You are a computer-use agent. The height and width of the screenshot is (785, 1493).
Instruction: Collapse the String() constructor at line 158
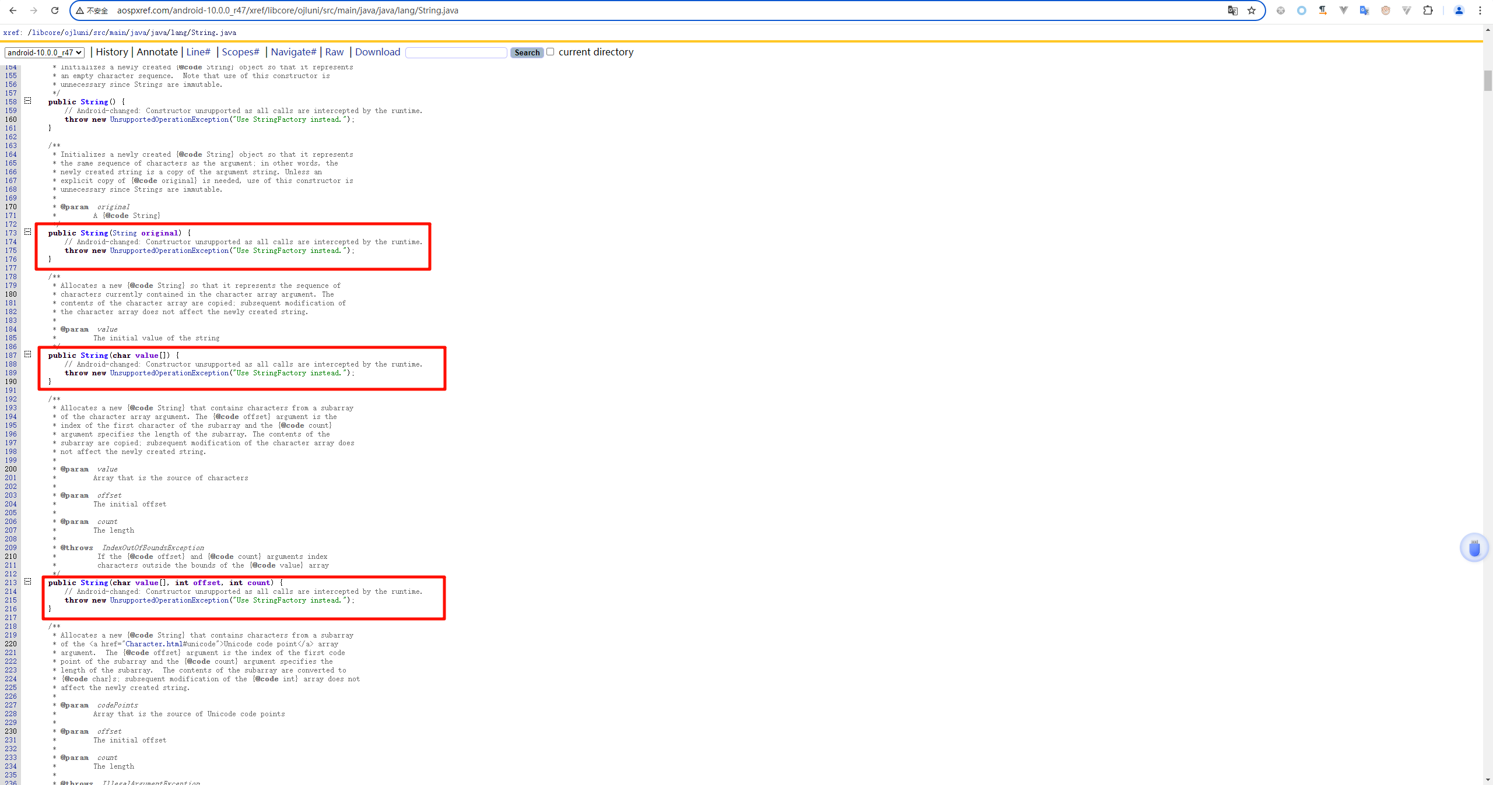(x=27, y=101)
